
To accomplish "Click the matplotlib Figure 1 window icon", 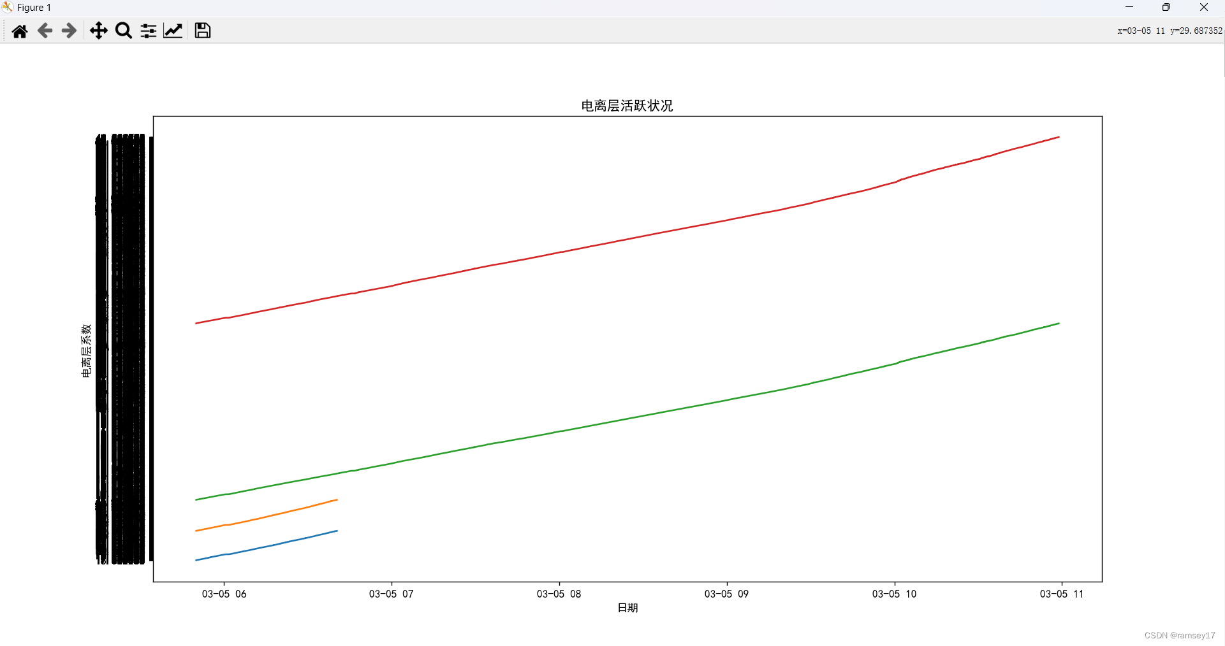I will pyautogui.click(x=8, y=7).
